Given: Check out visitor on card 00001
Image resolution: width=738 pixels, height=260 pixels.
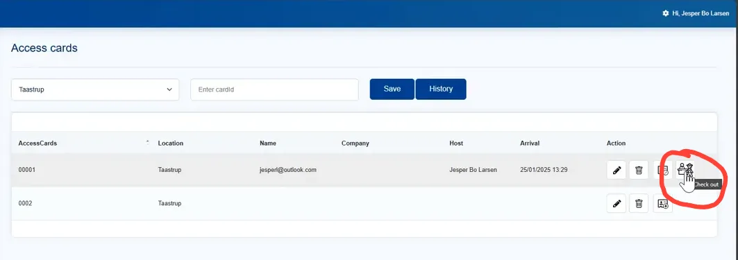Looking at the screenshot, I should tap(685, 170).
